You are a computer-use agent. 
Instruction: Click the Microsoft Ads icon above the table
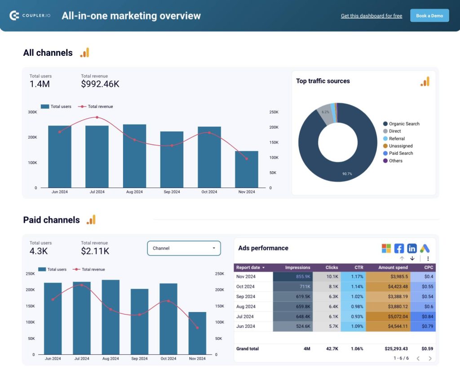(x=386, y=248)
